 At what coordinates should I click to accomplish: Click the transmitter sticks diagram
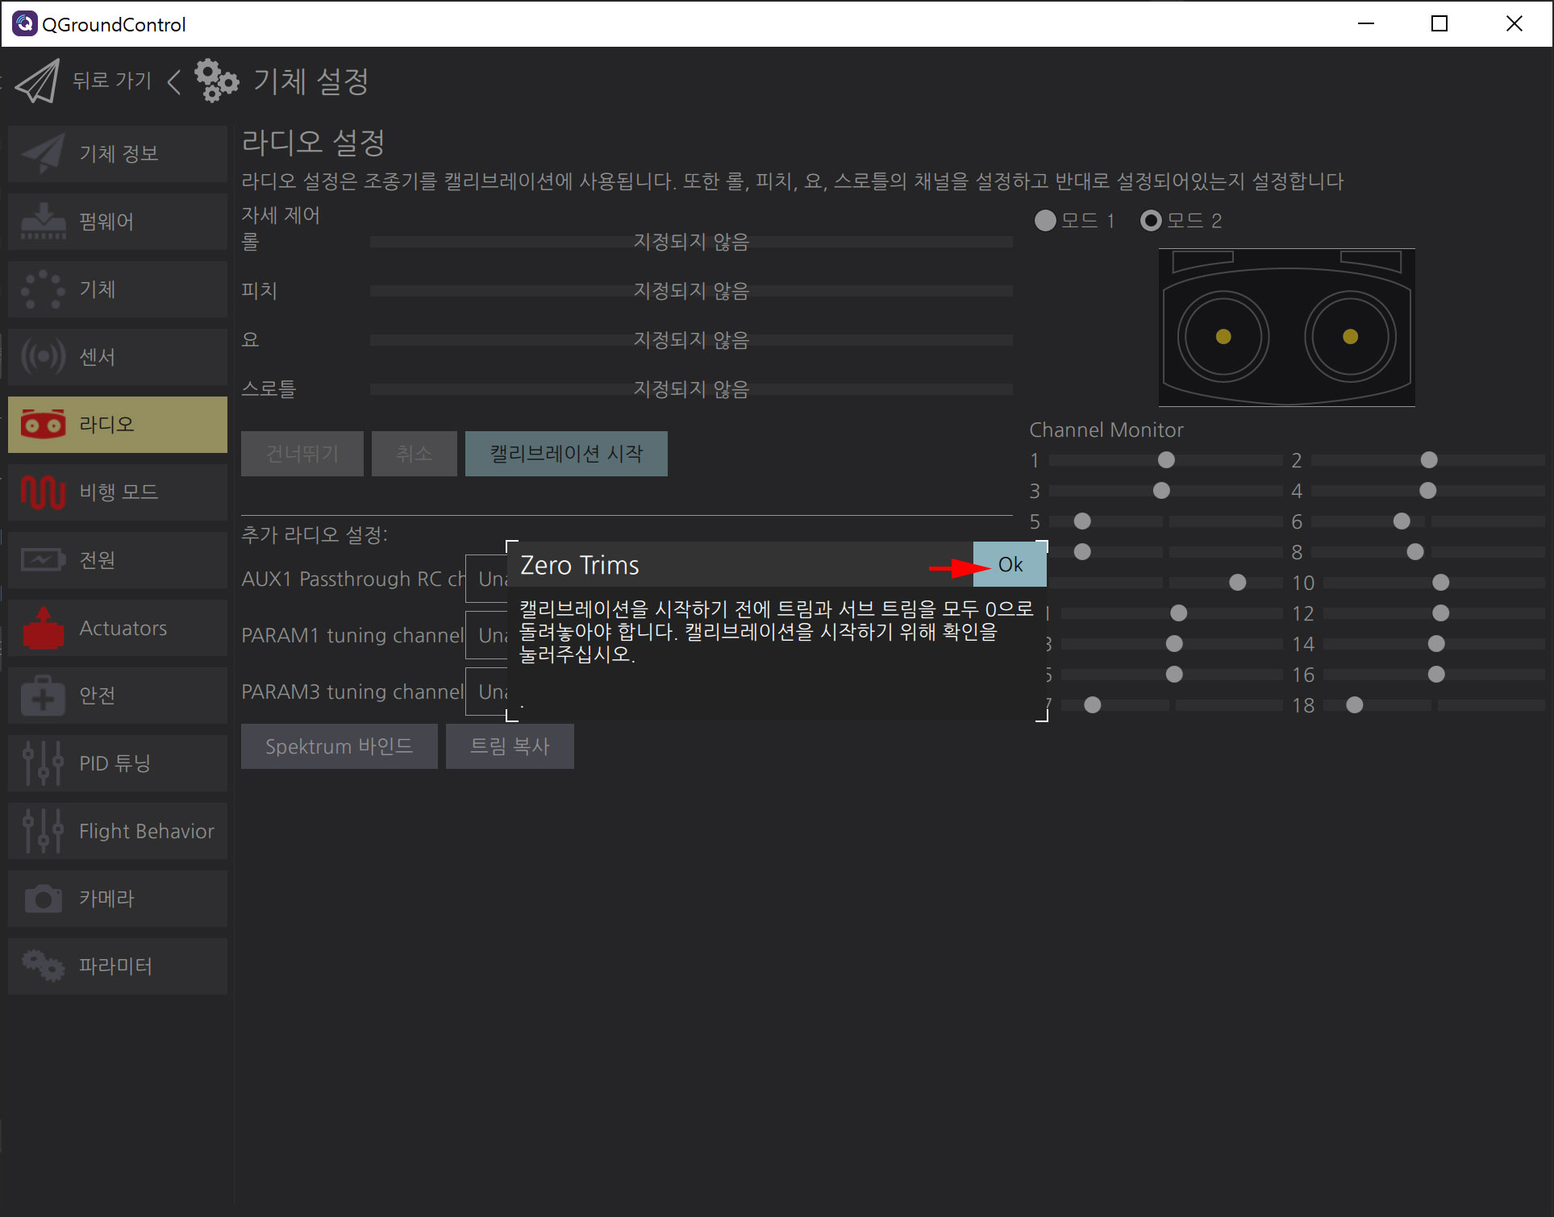1286,327
